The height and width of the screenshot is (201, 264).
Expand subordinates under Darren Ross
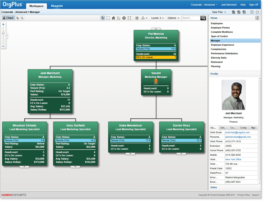181,154
